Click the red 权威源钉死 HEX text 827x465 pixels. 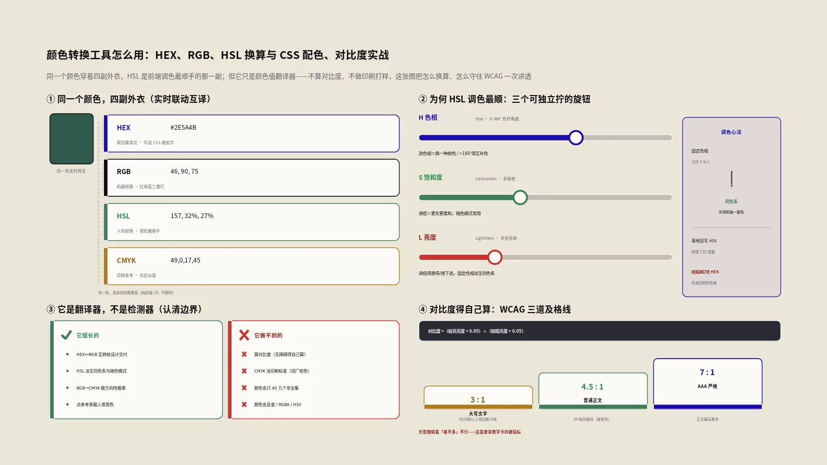click(705, 272)
